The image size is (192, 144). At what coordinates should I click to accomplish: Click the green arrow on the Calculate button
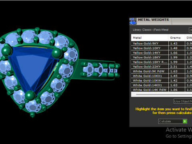click(185, 121)
